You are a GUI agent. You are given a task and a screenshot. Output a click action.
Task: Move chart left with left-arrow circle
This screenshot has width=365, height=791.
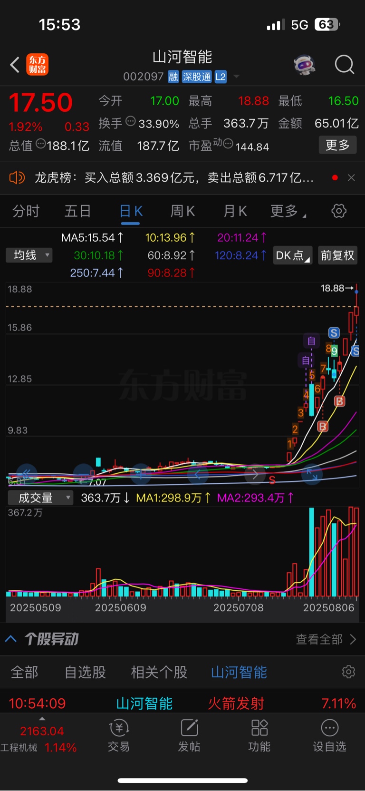198,474
